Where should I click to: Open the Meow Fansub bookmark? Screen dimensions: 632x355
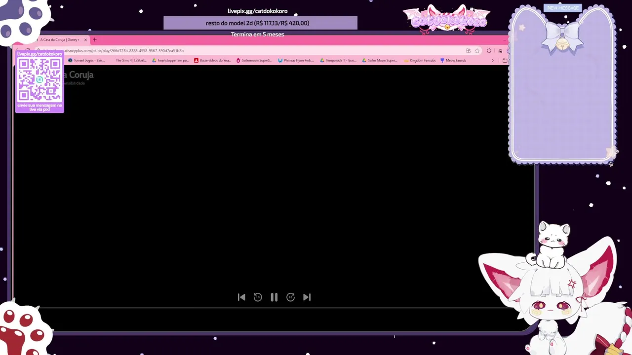pyautogui.click(x=453, y=60)
